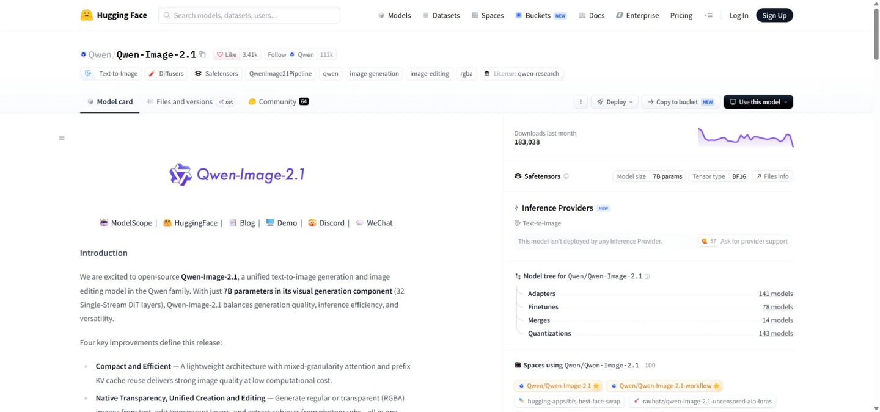Click Ask for provider support button
880x412 pixels.
(x=745, y=241)
